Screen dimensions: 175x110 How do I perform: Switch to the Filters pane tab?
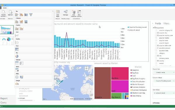(x=166, y=23)
